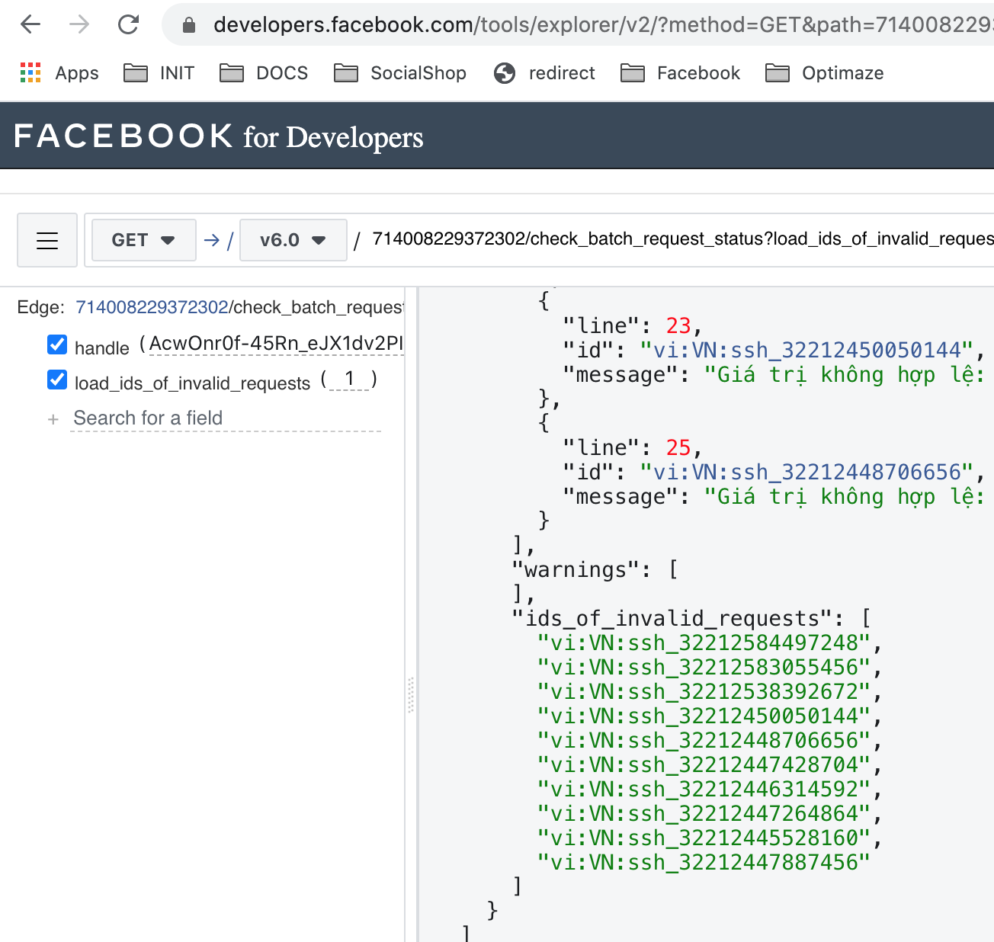
Task: Select invalid id vi:VN:ssh_32212538392672
Action: point(704,692)
